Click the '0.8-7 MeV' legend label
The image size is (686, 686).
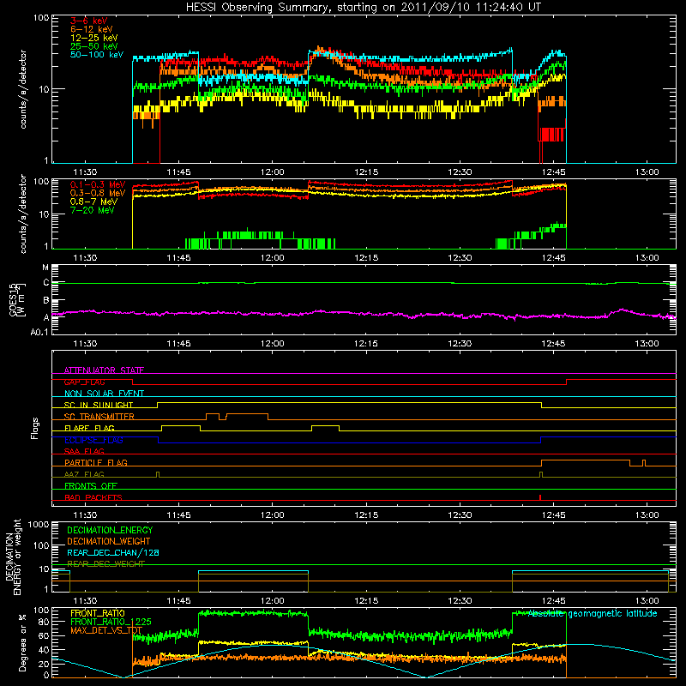pyautogui.click(x=93, y=202)
